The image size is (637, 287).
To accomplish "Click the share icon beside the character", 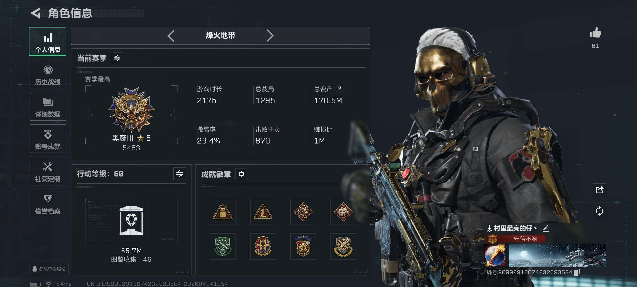I will pyautogui.click(x=600, y=190).
